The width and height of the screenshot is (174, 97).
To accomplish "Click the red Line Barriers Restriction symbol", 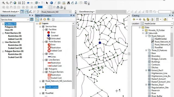I will point(49,63).
